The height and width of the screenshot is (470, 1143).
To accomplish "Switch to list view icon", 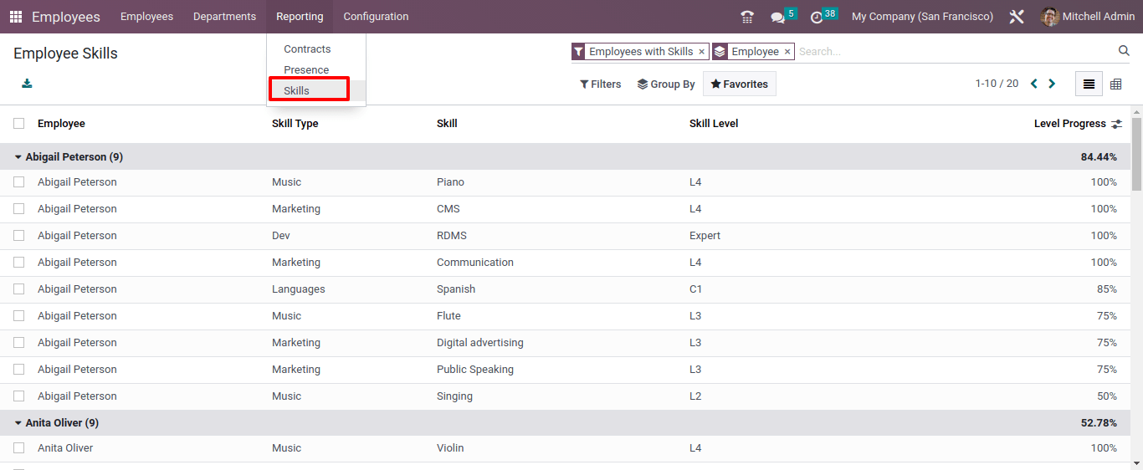I will click(x=1089, y=84).
